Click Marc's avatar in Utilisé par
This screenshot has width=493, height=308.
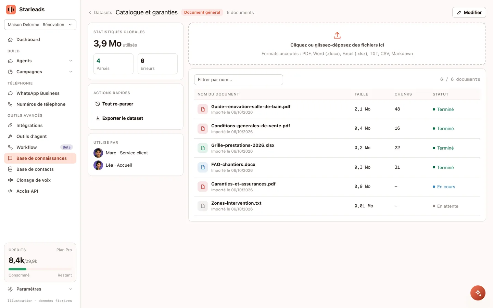pyautogui.click(x=98, y=153)
